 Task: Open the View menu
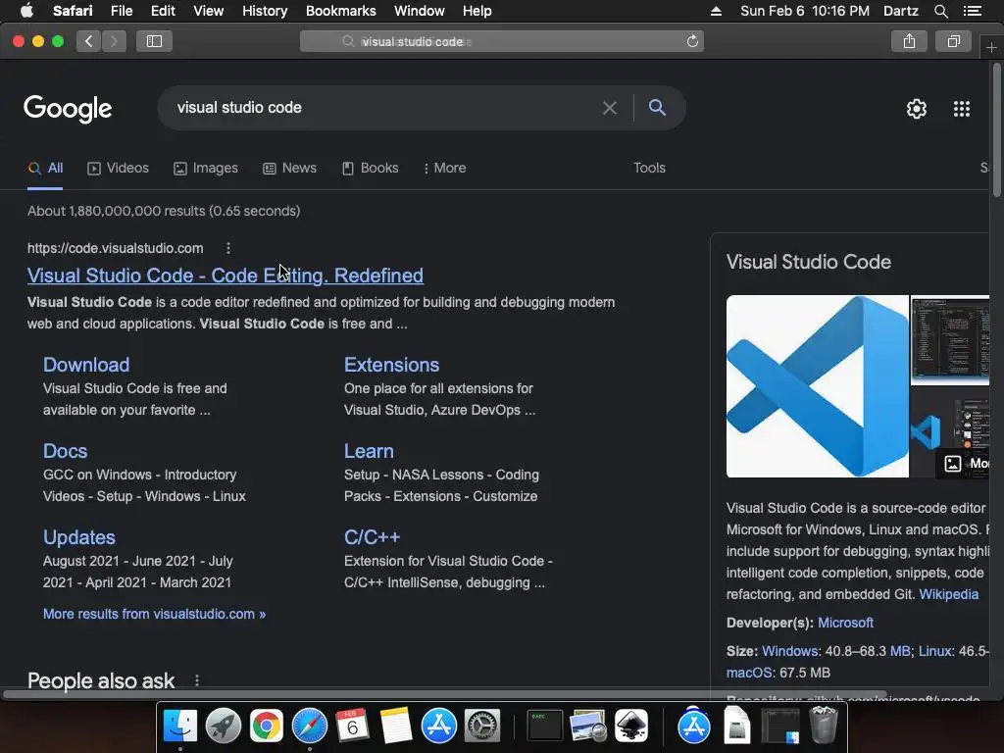coord(208,11)
